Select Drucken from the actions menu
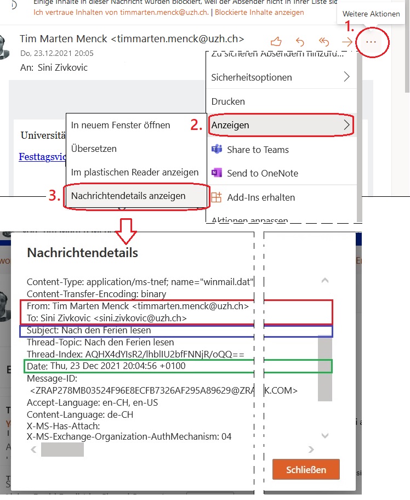Screen dimensions: 410x500 tap(228, 101)
